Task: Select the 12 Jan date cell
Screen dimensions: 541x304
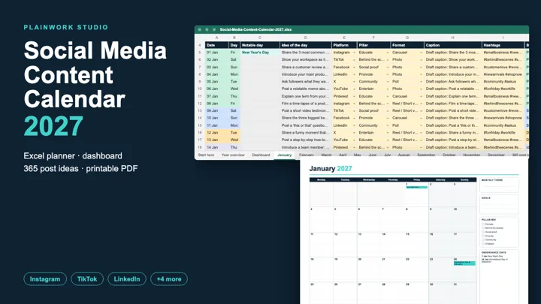Action: 216,133
